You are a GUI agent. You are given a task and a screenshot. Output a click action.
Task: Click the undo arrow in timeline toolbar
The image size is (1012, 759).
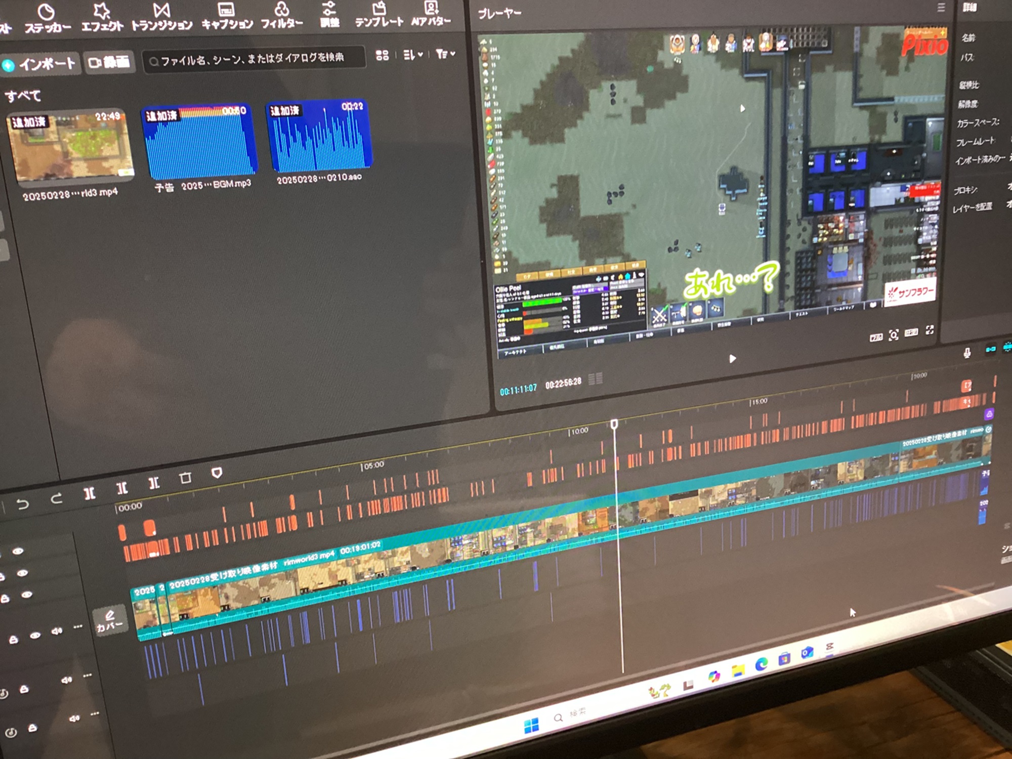pos(23,504)
